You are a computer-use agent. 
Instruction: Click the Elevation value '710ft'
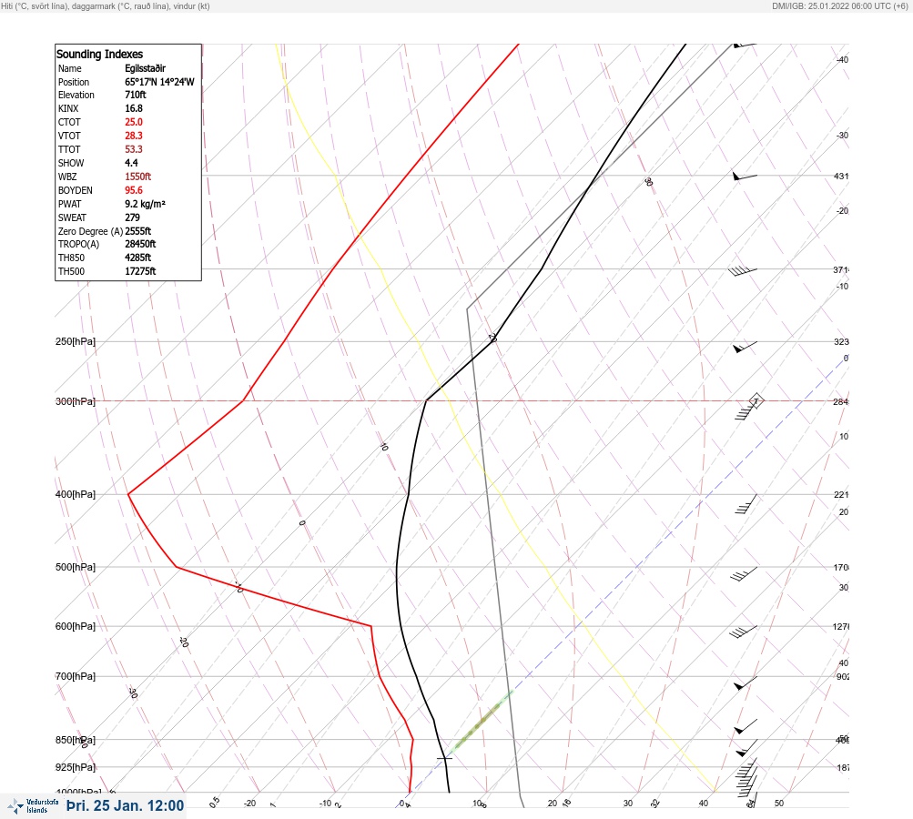coord(135,95)
